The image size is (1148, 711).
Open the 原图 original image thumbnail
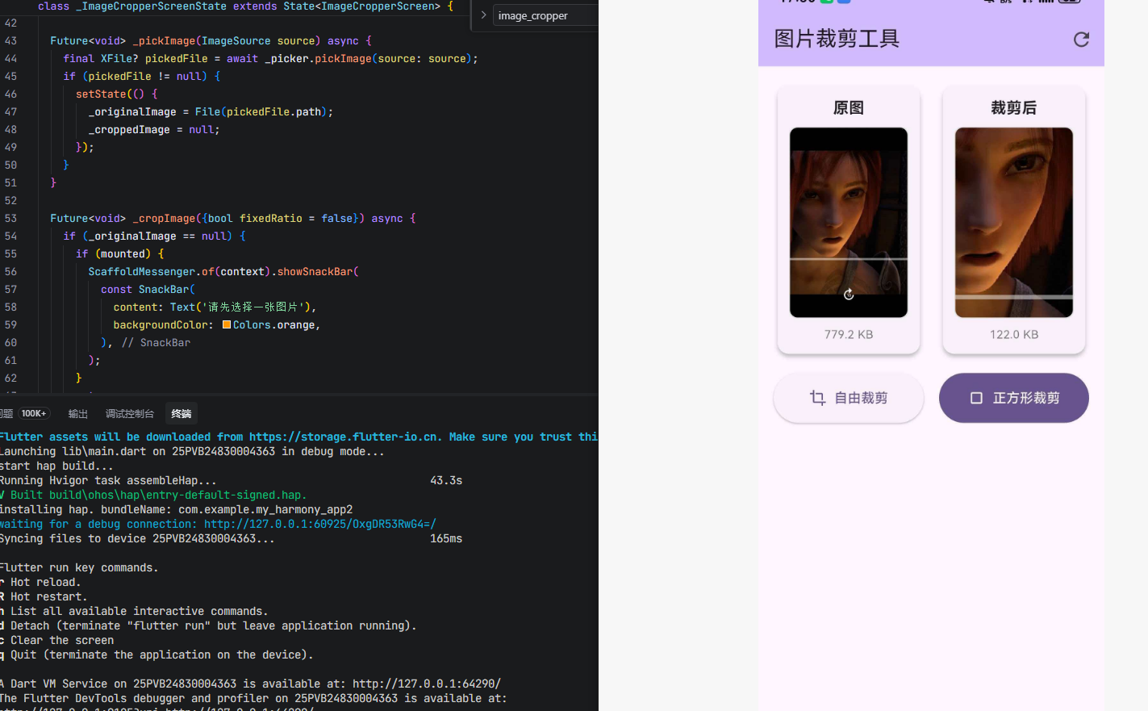coord(849,222)
